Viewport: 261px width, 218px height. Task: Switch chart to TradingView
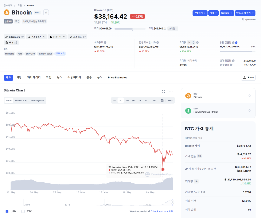pos(38,100)
